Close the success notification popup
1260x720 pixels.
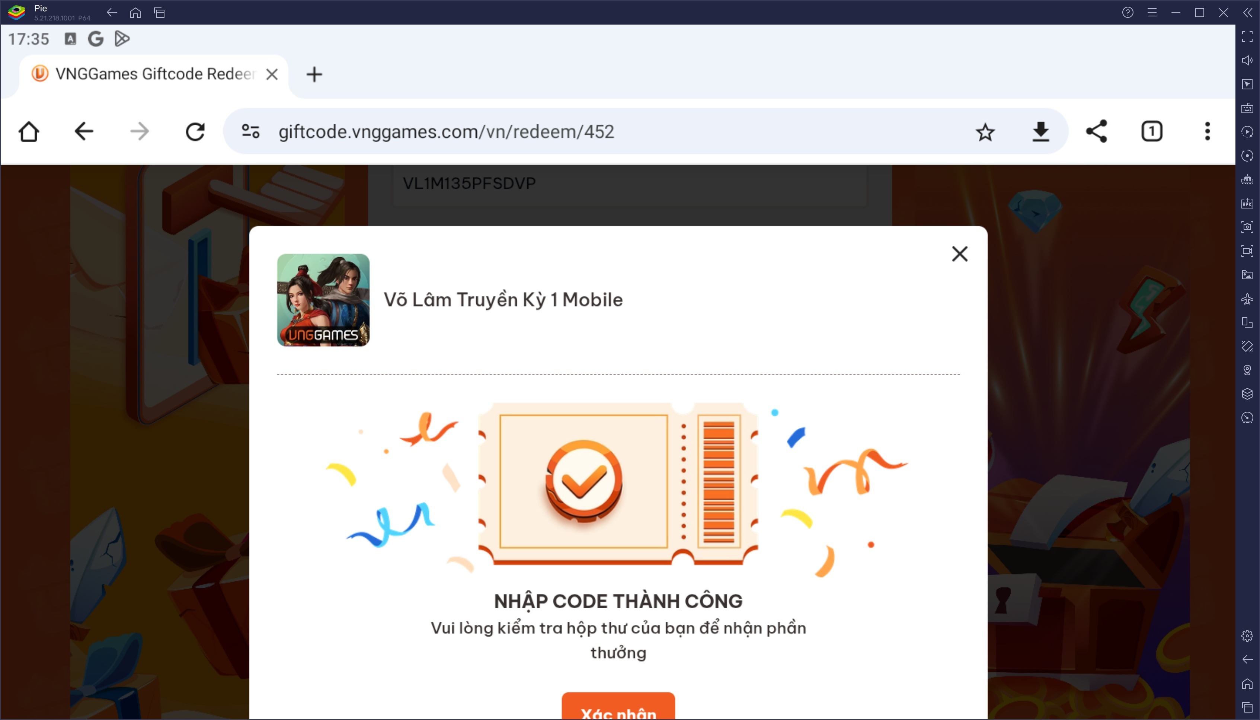[x=959, y=254]
